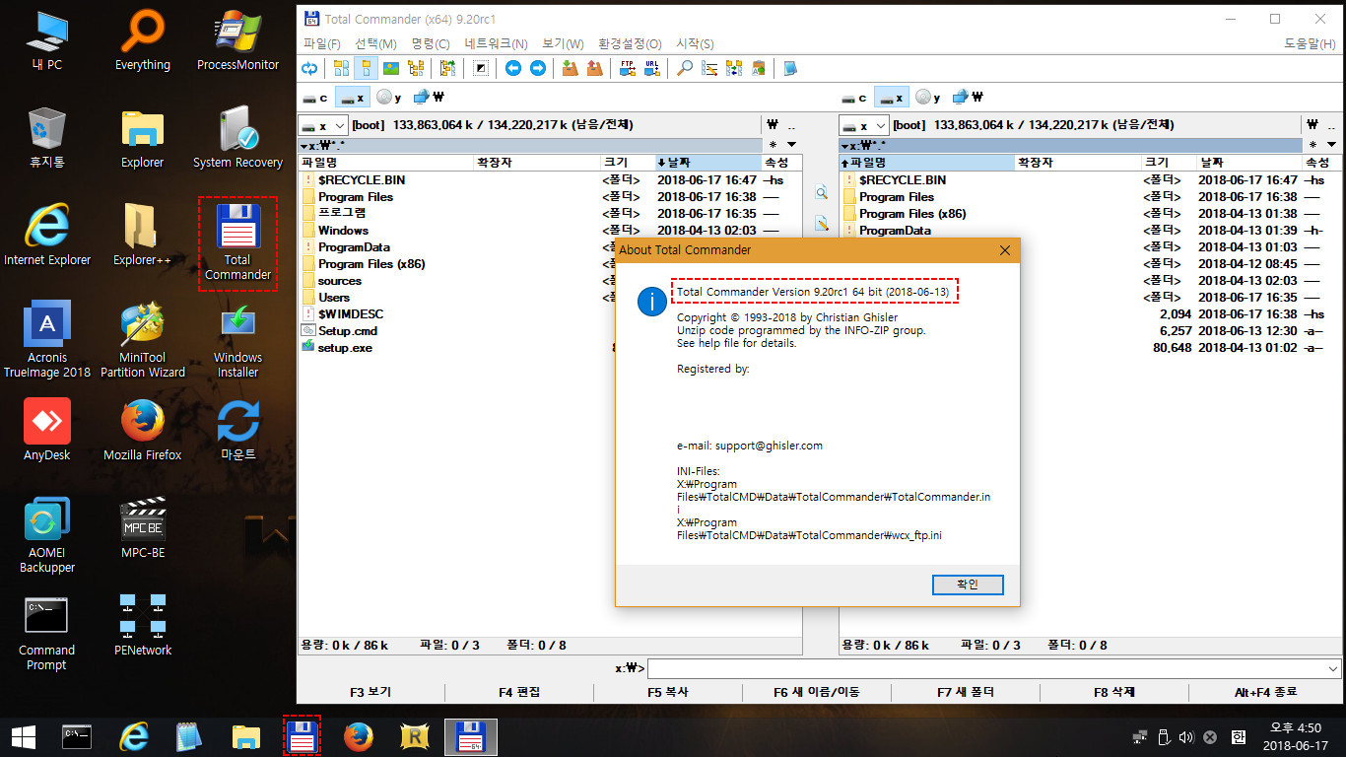Viewport: 1346px width, 757px height.
Task: Click the F3 보기 button
Action: point(370,692)
